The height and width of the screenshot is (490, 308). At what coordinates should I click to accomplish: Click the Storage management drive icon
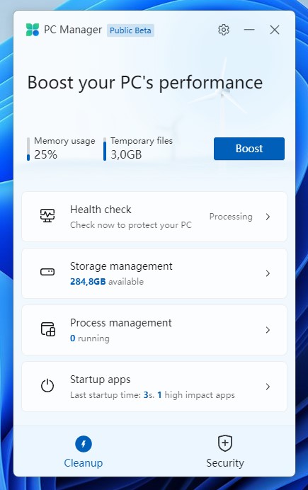coord(47,272)
